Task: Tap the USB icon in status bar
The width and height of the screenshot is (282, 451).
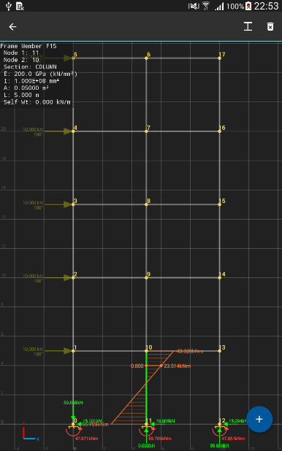Action: tap(8, 6)
